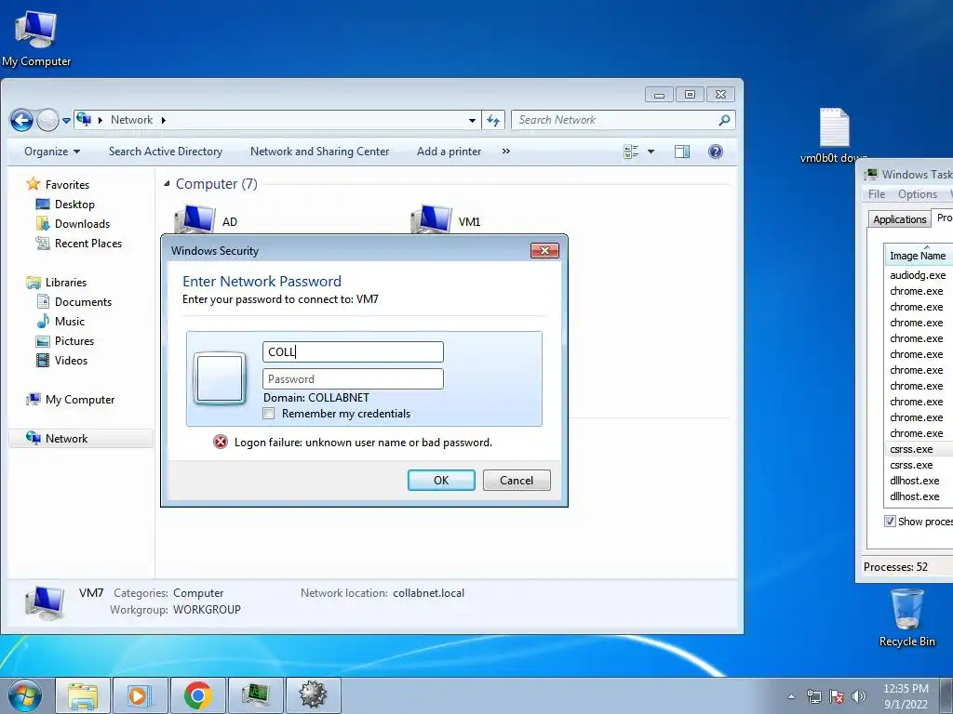Select My Computer in navigation pane
Image resolution: width=953 pixels, height=714 pixels.
[71, 400]
